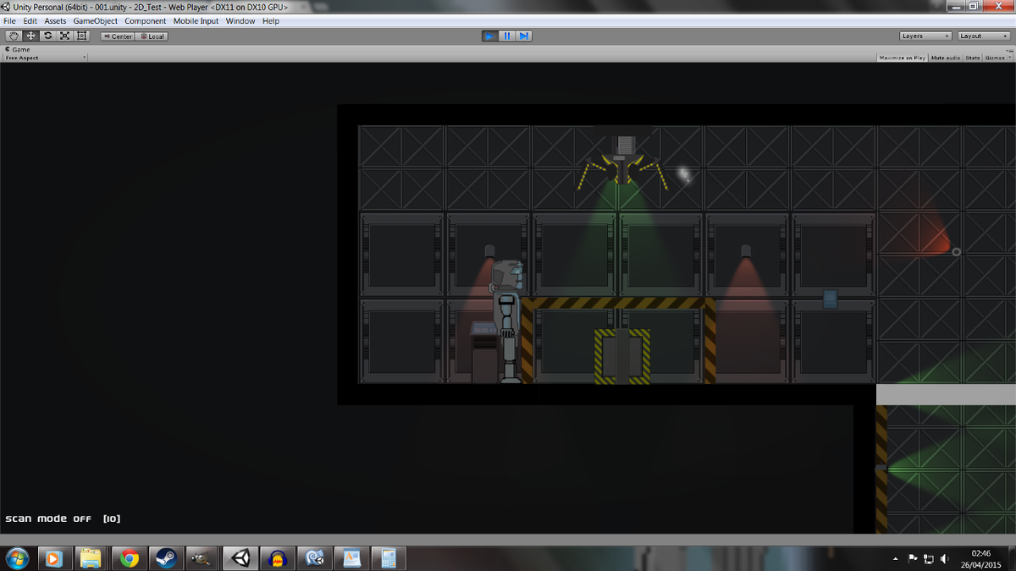Open document editor taskbar icon
1016x571 pixels.
click(352, 558)
